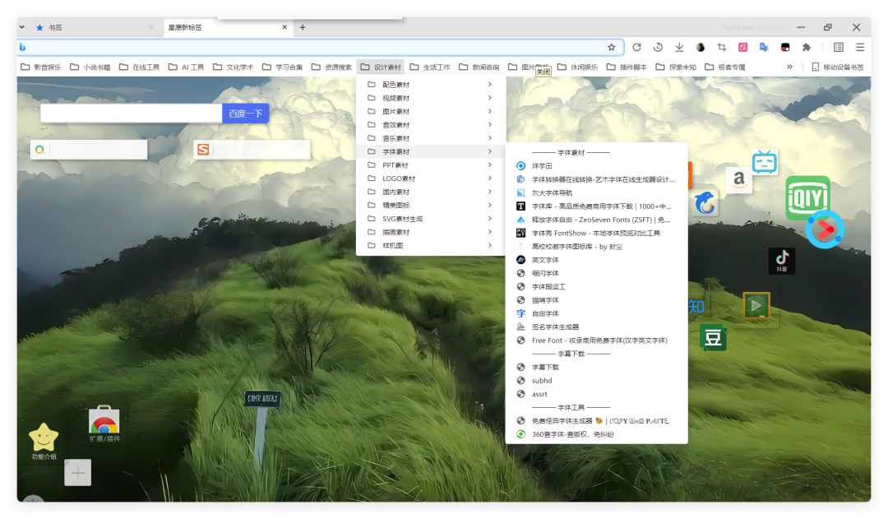
Task: Open 精美图标 submenu folder
Action: point(428,205)
